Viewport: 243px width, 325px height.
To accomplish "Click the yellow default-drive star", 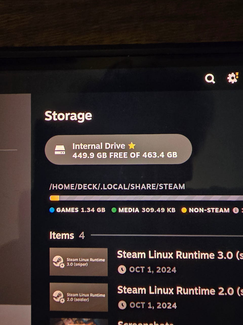I will (x=132, y=145).
